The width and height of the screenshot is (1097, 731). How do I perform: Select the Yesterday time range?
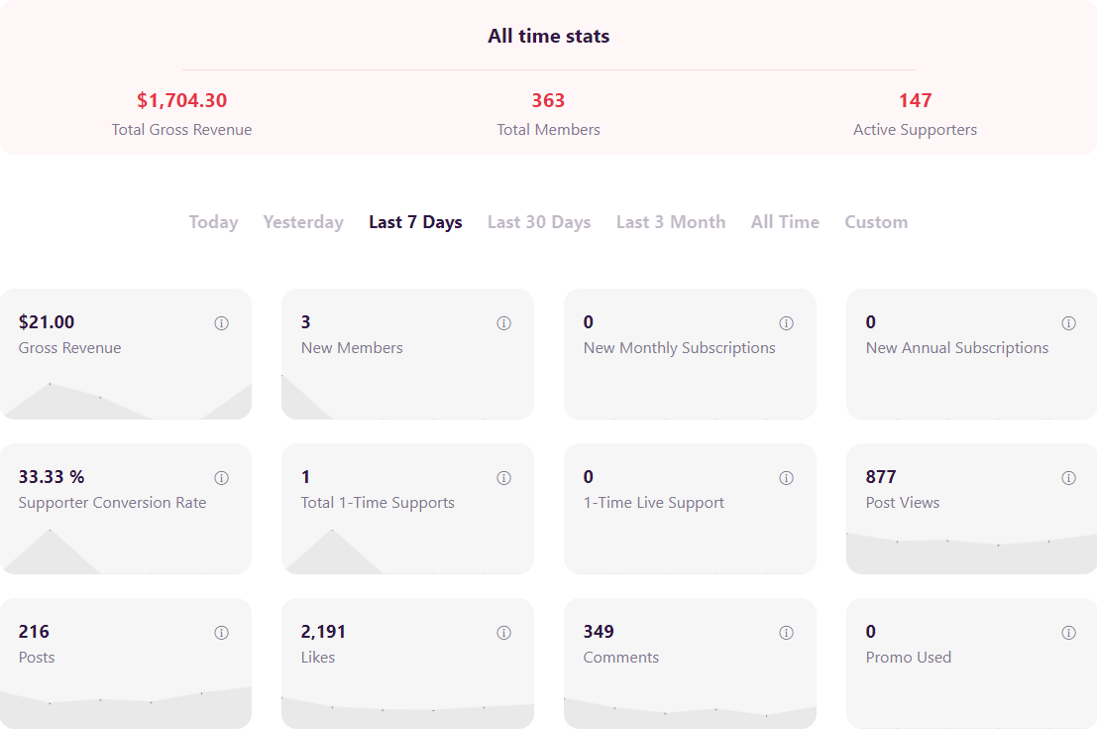303,222
